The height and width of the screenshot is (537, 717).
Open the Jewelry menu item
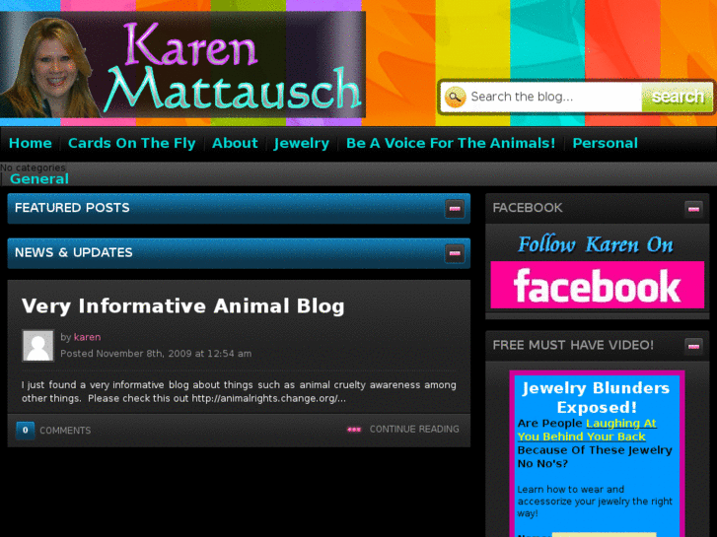(x=302, y=144)
